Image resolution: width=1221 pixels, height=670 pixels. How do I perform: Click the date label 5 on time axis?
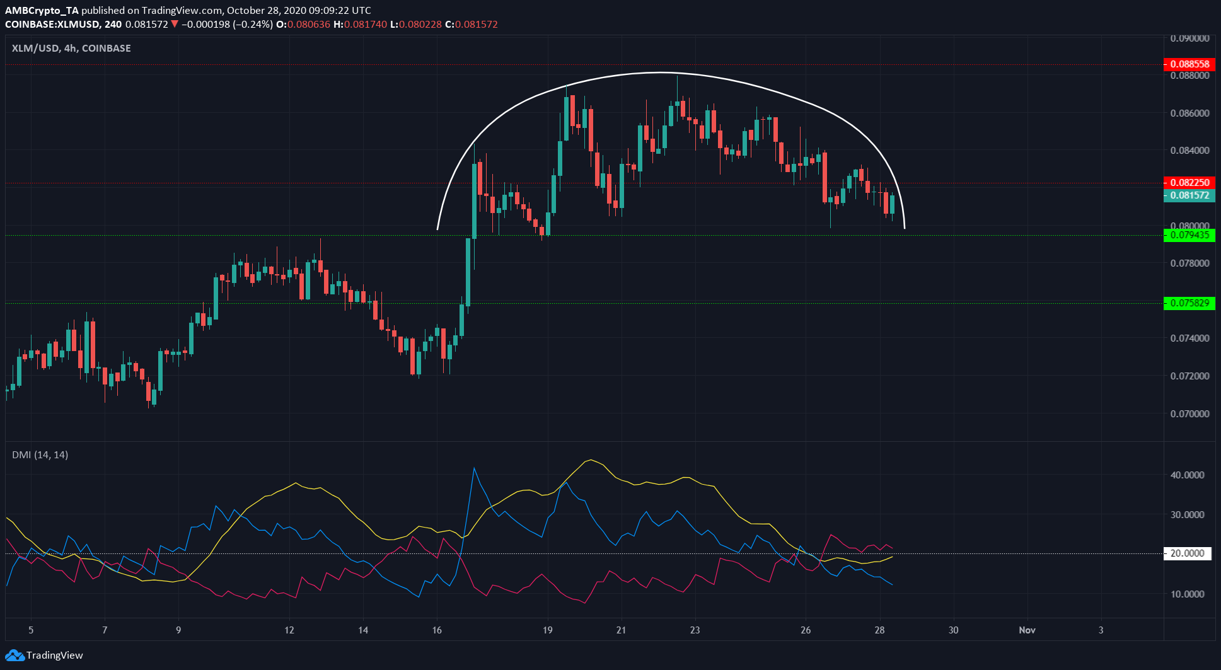[31, 630]
